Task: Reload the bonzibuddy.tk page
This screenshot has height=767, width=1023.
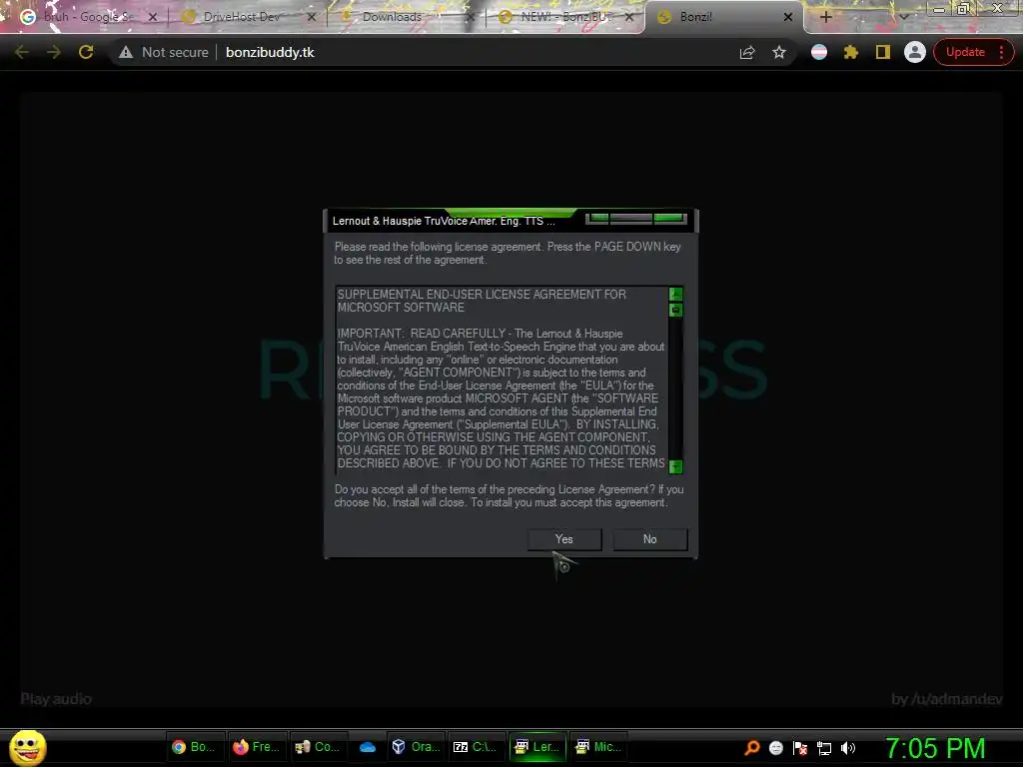Action: pos(86,52)
